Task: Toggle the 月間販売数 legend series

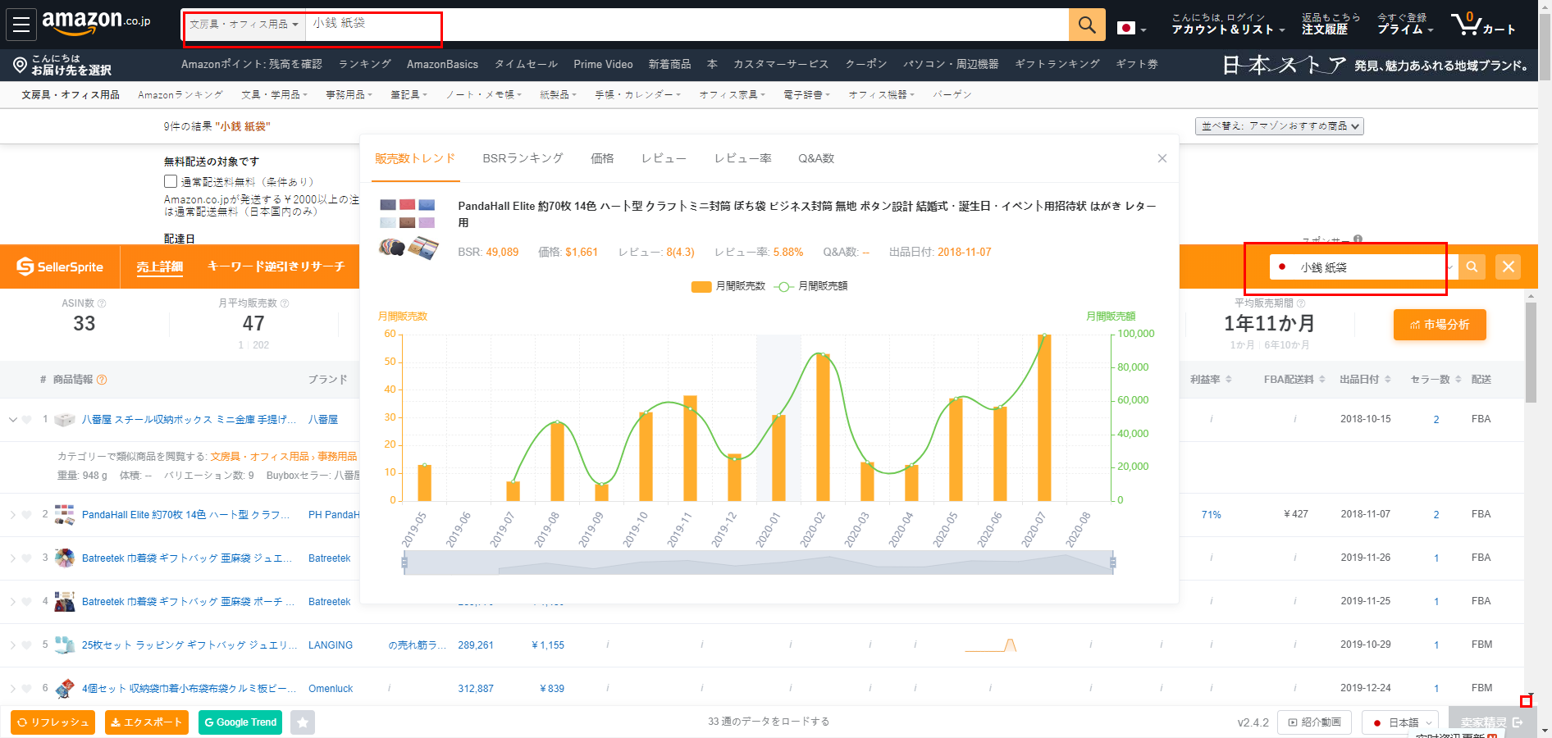Action: point(728,286)
